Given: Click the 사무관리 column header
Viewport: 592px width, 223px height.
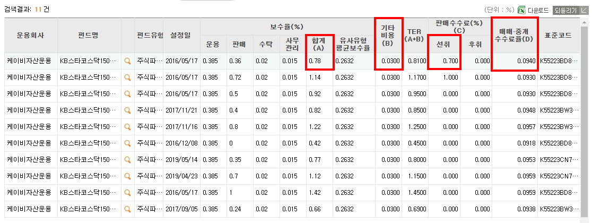Looking at the screenshot, I should click(293, 44).
